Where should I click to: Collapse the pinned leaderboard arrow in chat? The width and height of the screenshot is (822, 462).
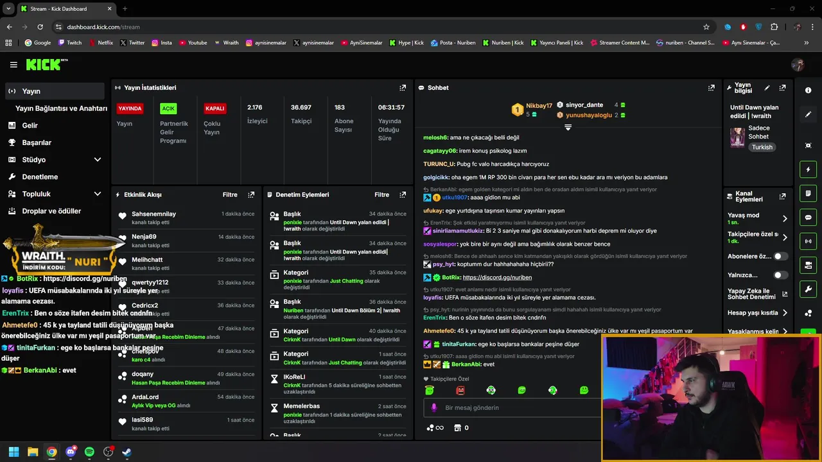(568, 128)
